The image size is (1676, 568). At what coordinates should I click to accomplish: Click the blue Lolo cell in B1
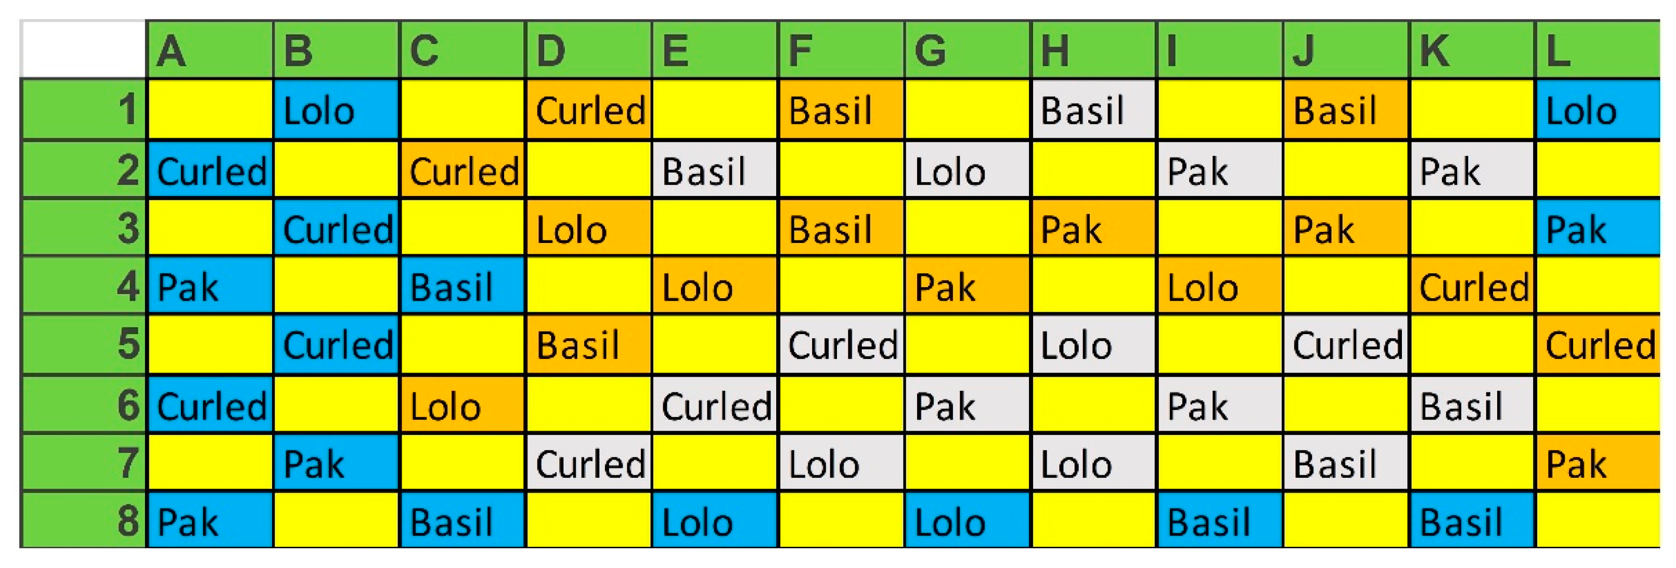pyautogui.click(x=336, y=109)
